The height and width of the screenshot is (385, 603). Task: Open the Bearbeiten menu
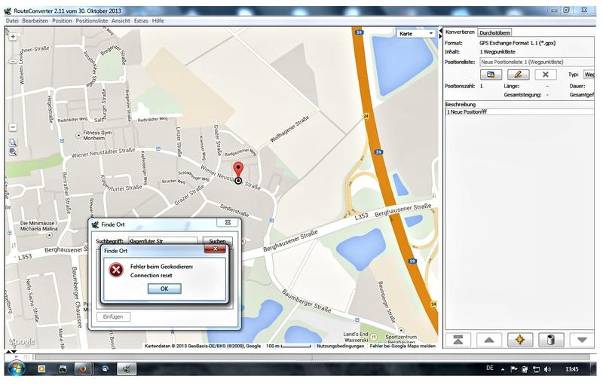pyautogui.click(x=35, y=21)
